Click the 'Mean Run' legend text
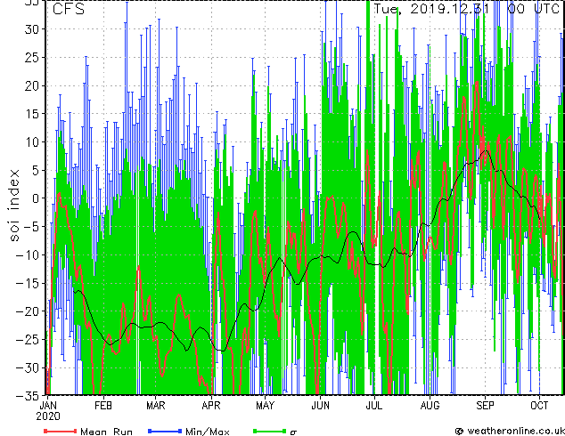 [x=107, y=432]
